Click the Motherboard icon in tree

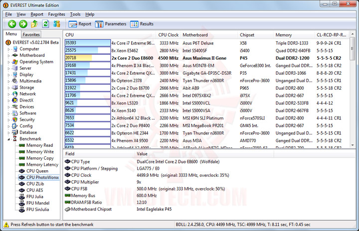(x=15, y=55)
